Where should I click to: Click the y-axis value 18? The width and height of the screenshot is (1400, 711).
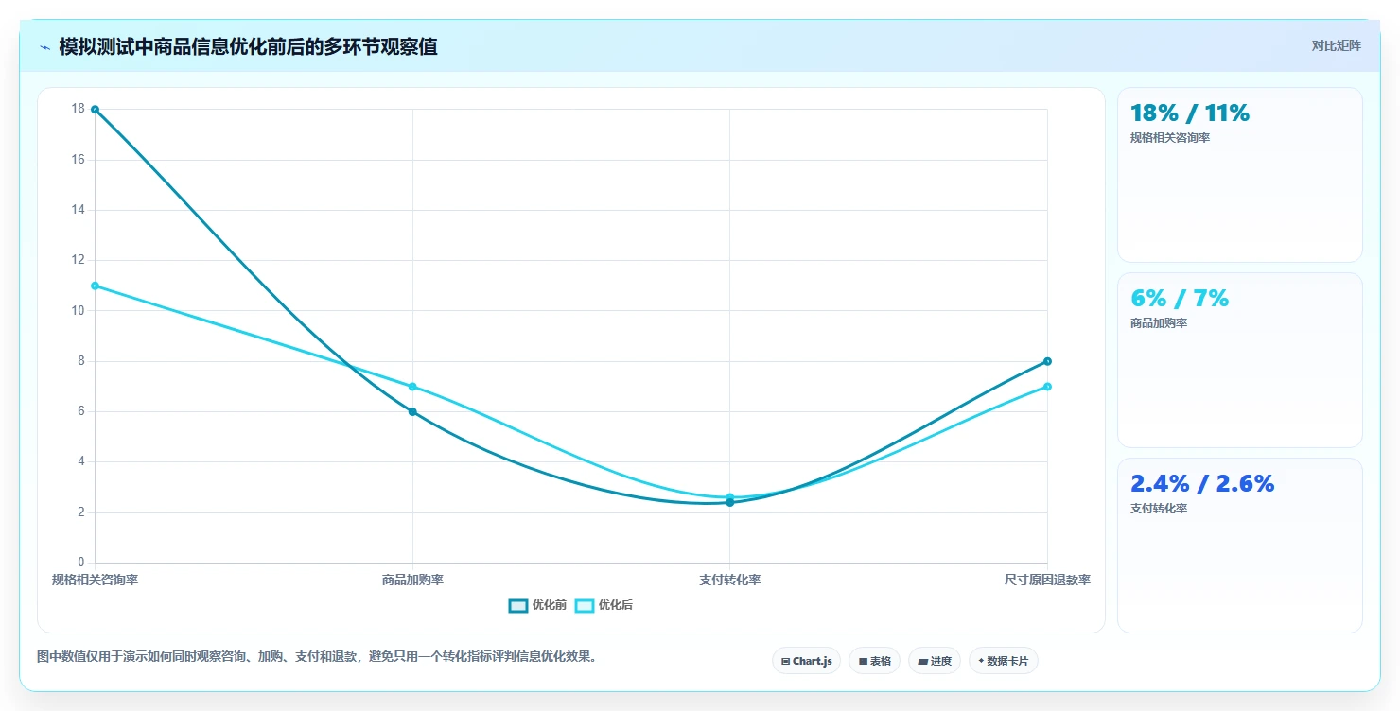78,109
